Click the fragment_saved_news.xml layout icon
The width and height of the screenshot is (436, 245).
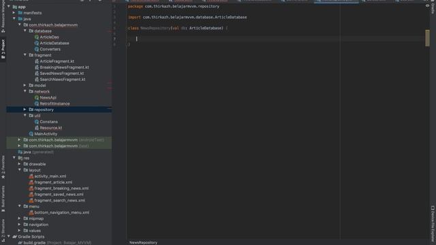tap(31, 195)
